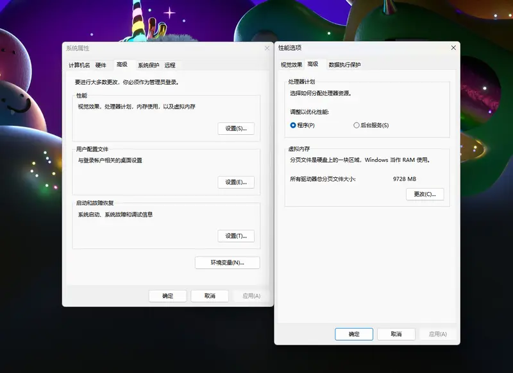Open performance 设置(S)... in 系统属性
The image size is (513, 373).
236,128
